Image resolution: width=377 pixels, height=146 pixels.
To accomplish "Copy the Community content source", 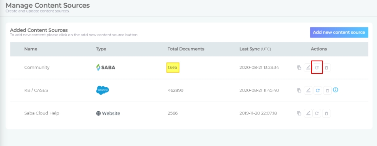I will coord(299,68).
